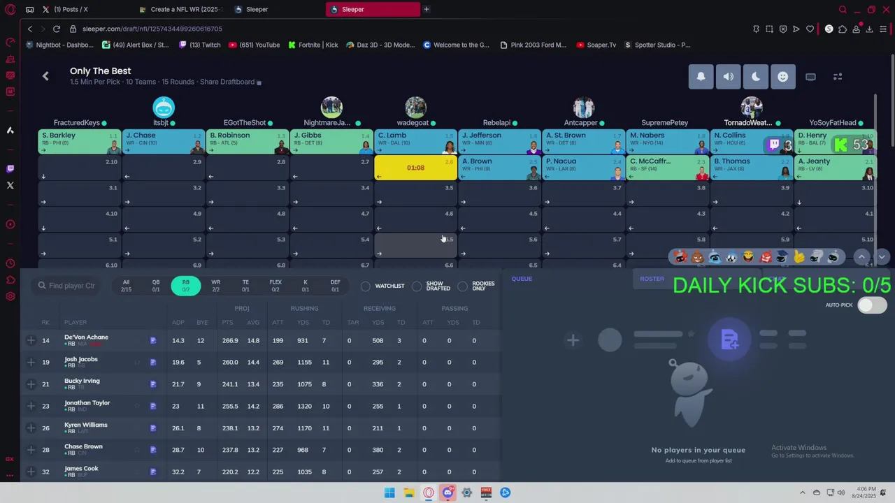Open new browser tab with plus button
The width and height of the screenshot is (895, 503).
[x=426, y=9]
